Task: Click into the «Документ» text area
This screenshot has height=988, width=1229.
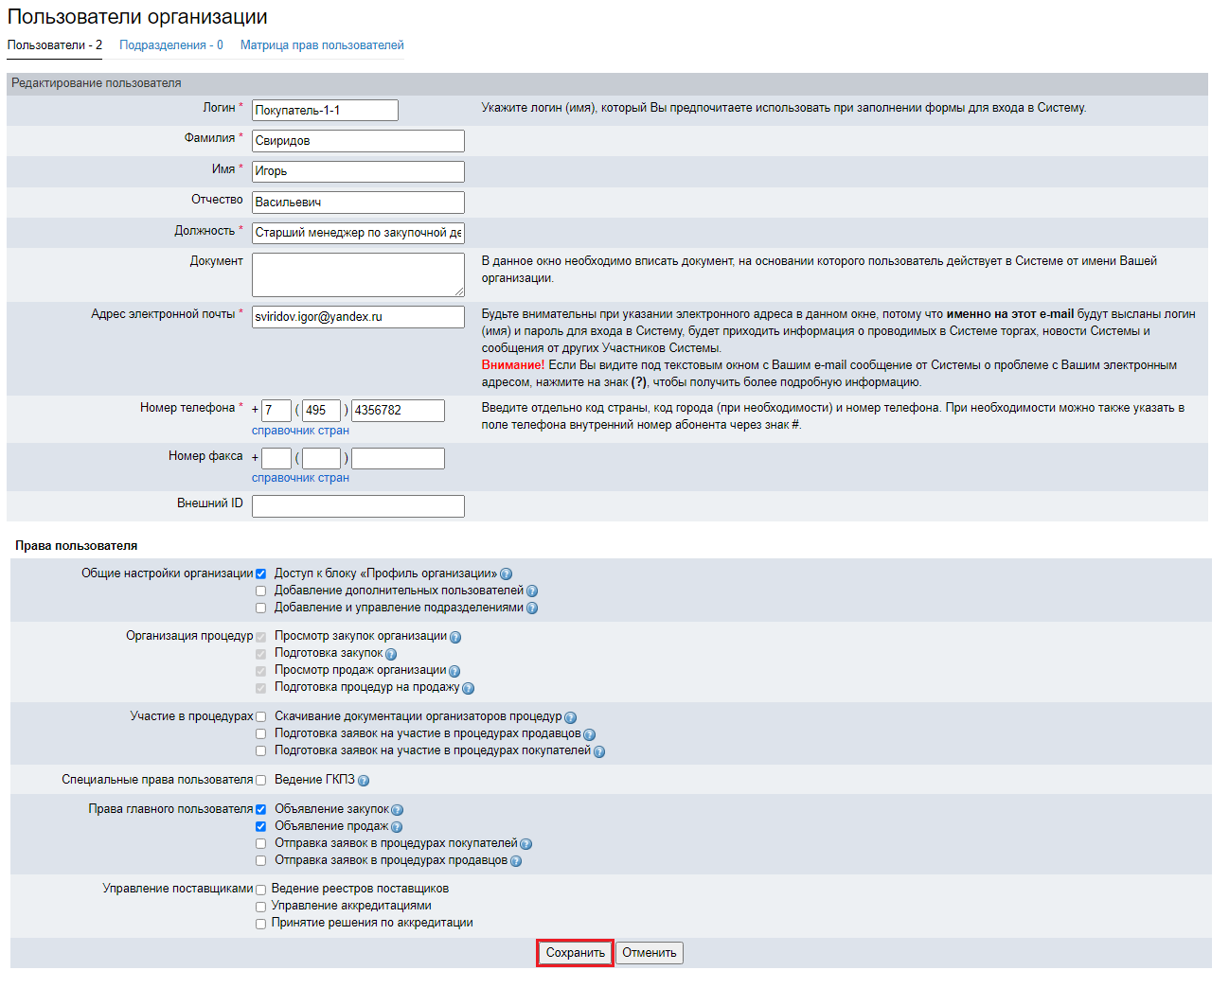Action: click(x=358, y=274)
